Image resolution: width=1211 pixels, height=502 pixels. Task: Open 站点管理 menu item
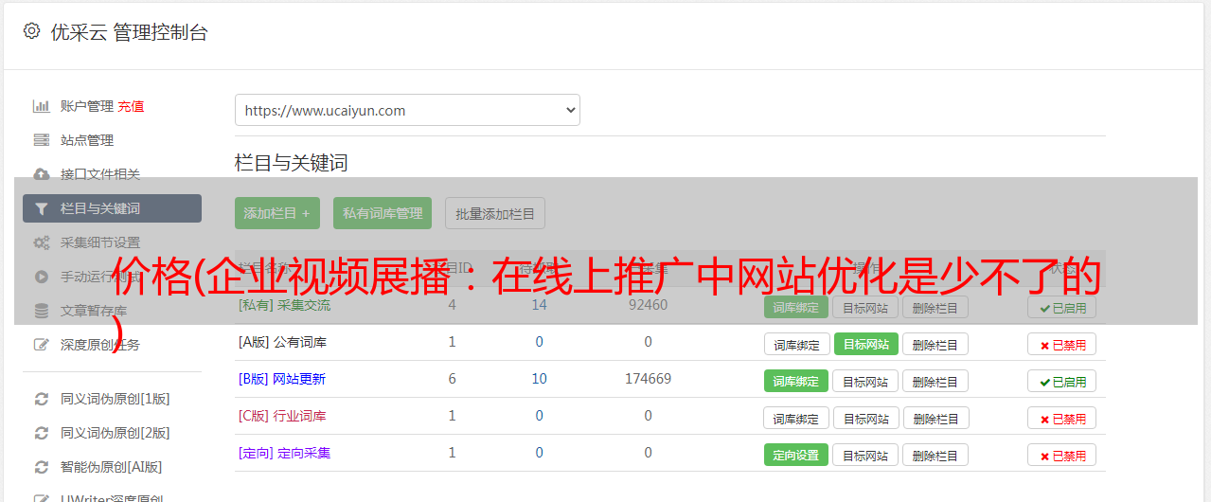pos(87,140)
